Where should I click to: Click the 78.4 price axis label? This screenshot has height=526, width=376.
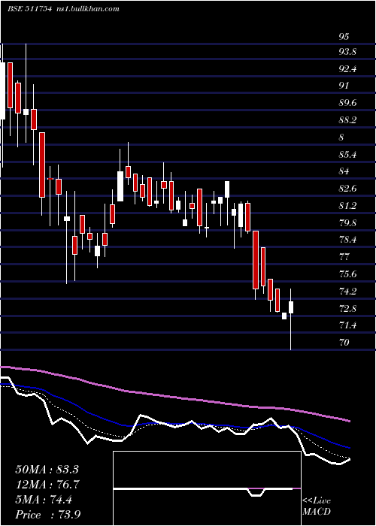point(347,240)
